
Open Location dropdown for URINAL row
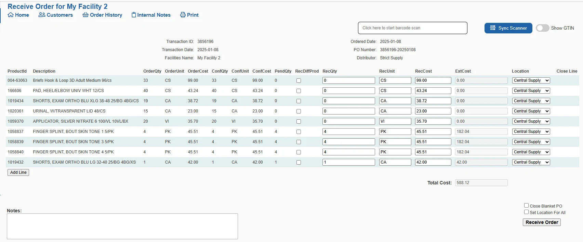(531, 111)
